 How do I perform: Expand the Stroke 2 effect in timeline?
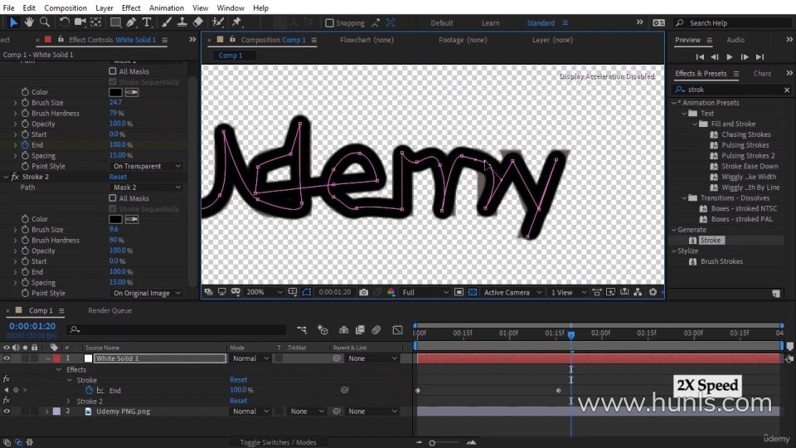(69, 402)
